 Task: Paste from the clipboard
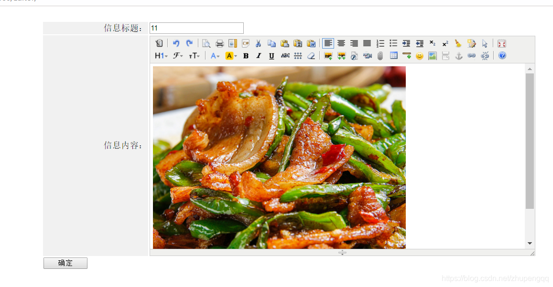(x=284, y=43)
